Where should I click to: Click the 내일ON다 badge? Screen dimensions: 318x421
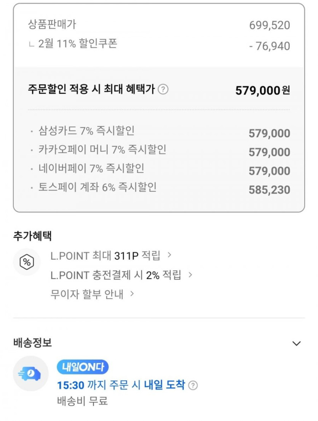coord(82,367)
